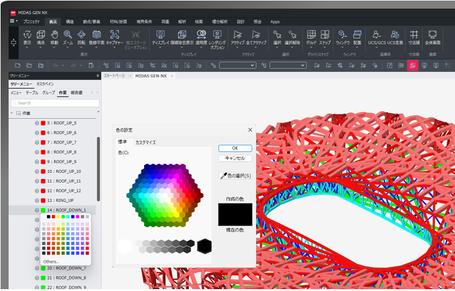Click the green swatch of 21 : ROOF_DOWN_8
Viewport: 455px width, 291px height.
[43, 278]
